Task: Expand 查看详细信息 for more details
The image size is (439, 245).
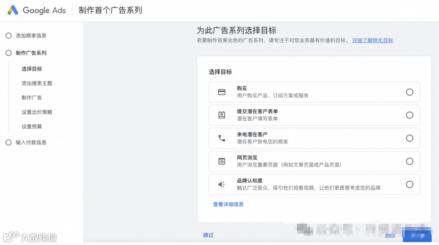Action: [228, 204]
